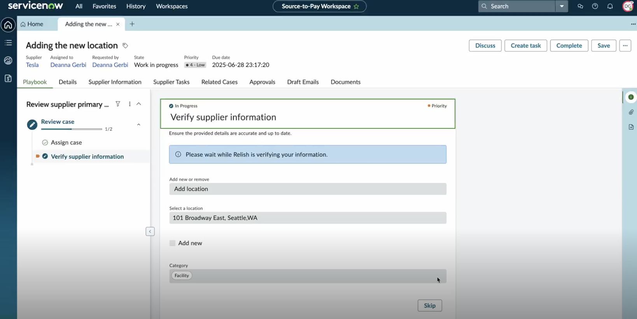Screen dimensions: 637x319
Task: Switch to the Approvals tab
Action: (262, 82)
